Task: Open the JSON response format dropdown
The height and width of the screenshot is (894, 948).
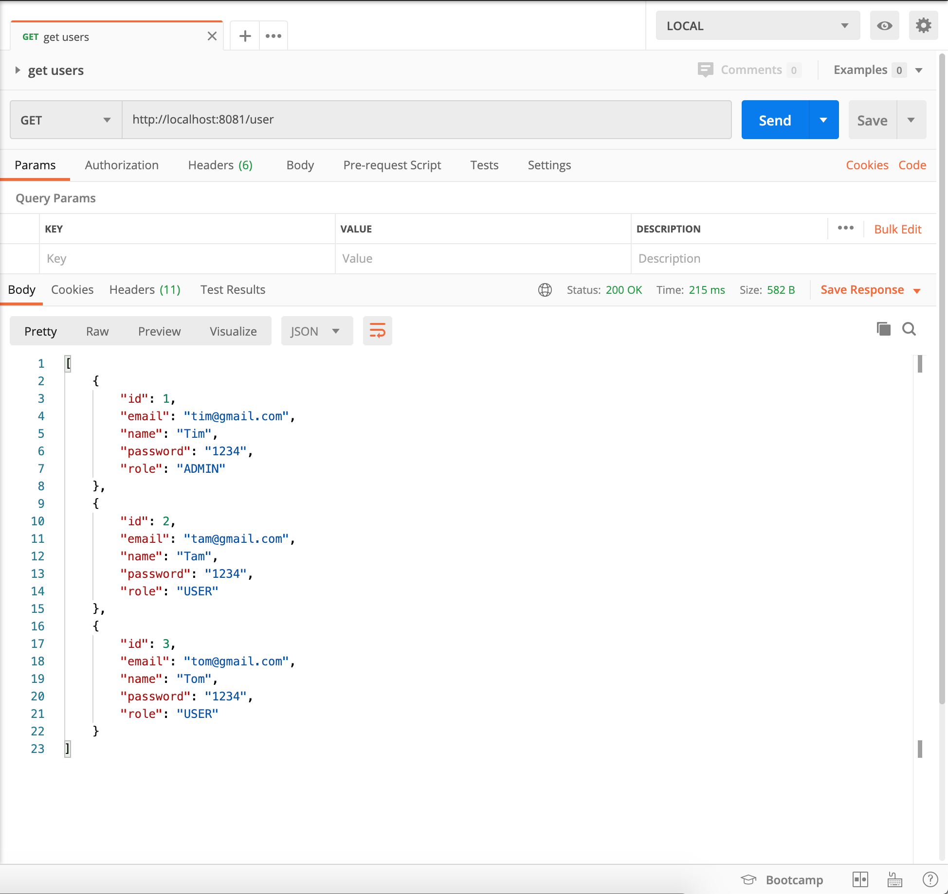Action: 316,331
